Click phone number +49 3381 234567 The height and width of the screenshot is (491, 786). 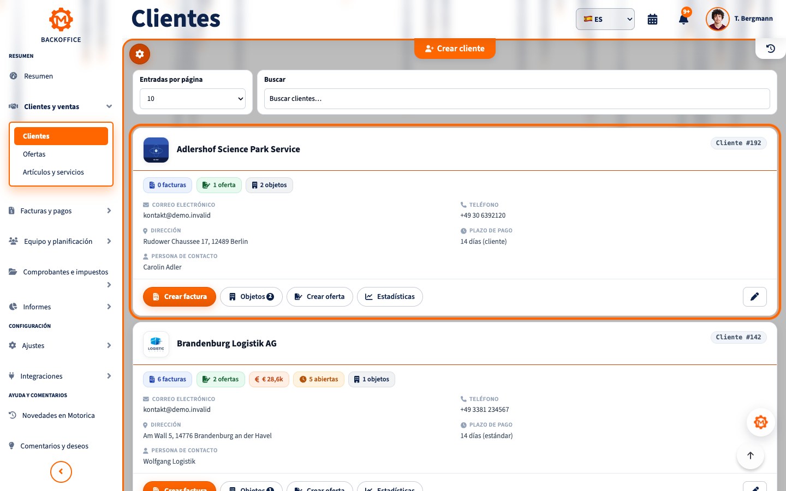click(x=485, y=410)
